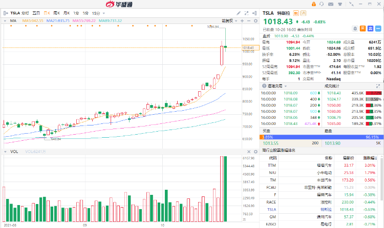Click the blue sell button
384x228 pixels.
point(371,29)
